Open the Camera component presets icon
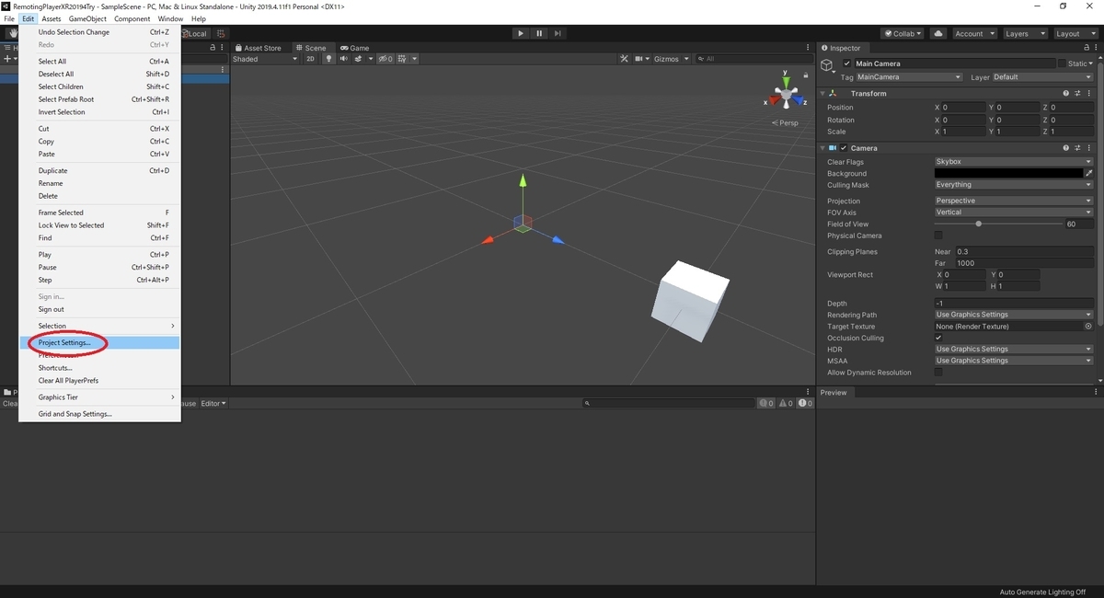 click(x=1079, y=147)
